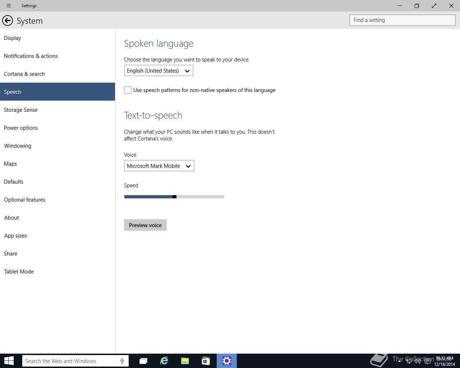Open the notifications icon in system tray

click(x=427, y=361)
